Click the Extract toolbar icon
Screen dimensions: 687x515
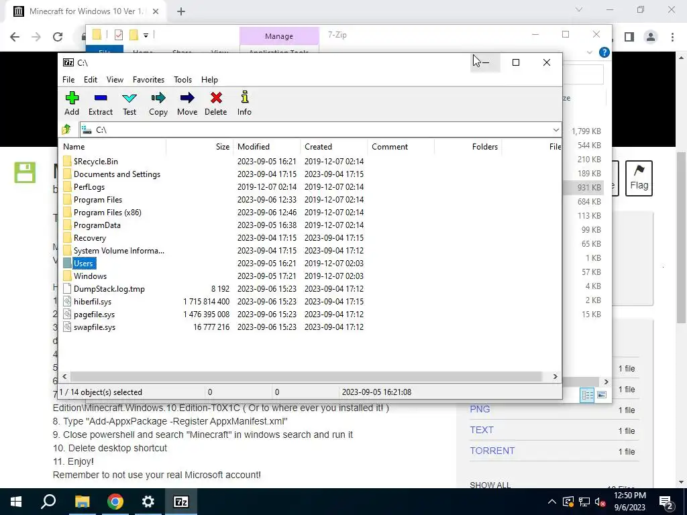101,104
